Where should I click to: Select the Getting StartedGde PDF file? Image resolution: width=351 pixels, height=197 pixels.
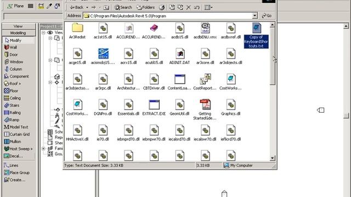tap(205, 110)
